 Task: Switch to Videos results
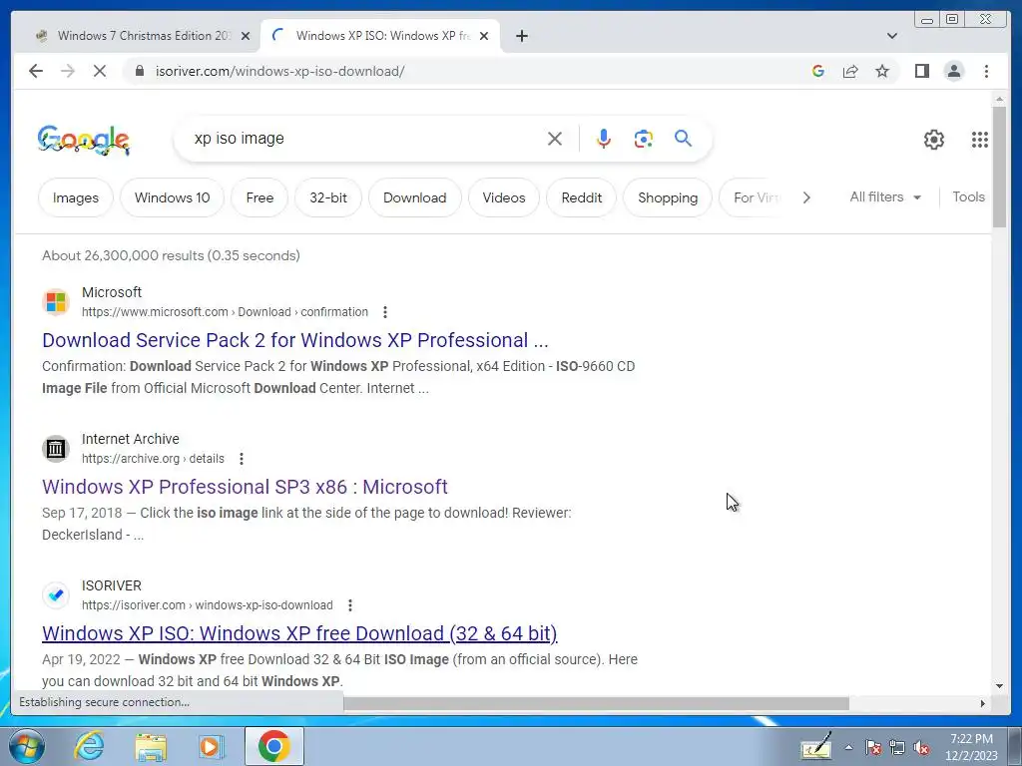(504, 197)
